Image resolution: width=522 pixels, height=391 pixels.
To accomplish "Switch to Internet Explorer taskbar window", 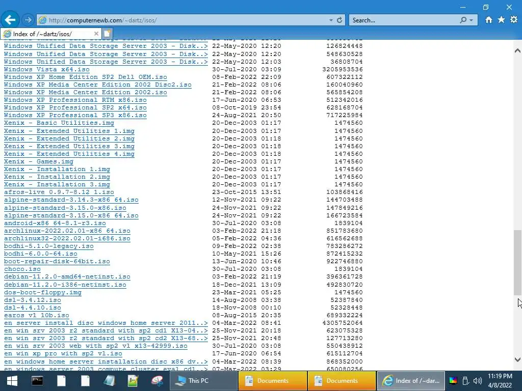I will tap(411, 381).
